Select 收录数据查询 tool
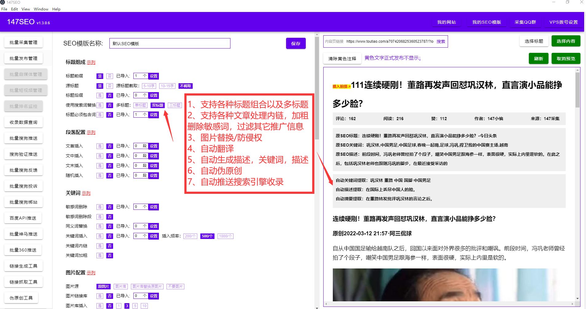The height and width of the screenshot is (309, 586). point(23,122)
